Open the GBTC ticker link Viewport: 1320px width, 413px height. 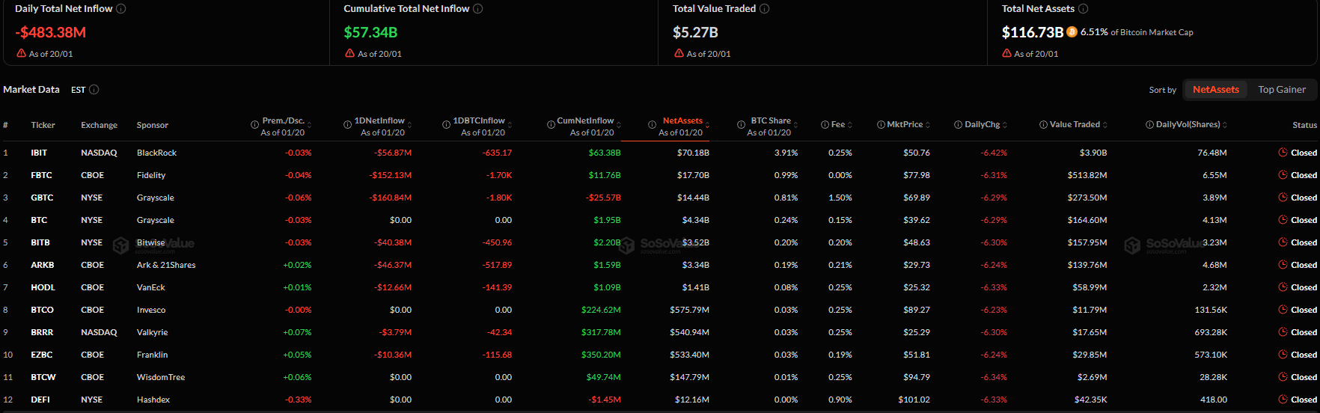pos(42,198)
